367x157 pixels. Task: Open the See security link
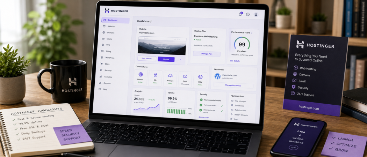(203, 117)
